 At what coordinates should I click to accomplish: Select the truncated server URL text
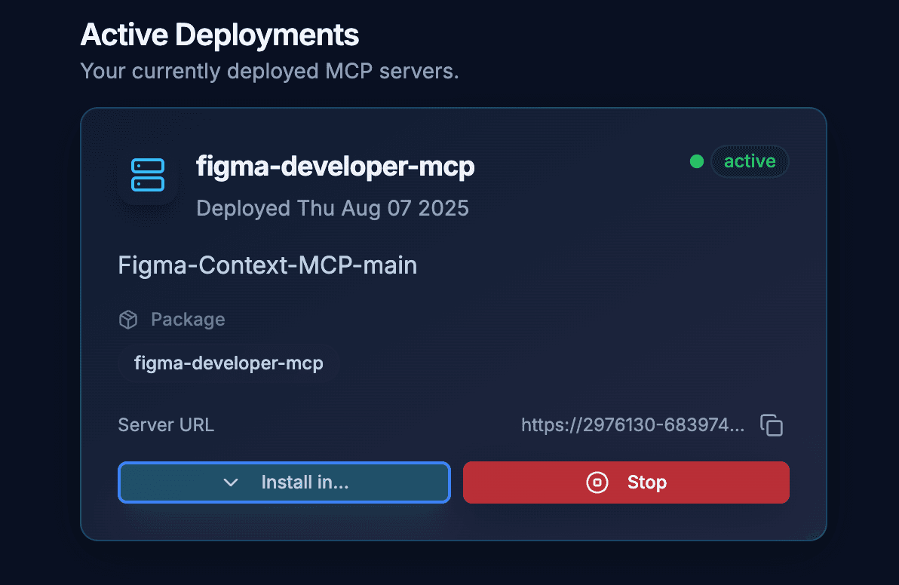tap(633, 425)
